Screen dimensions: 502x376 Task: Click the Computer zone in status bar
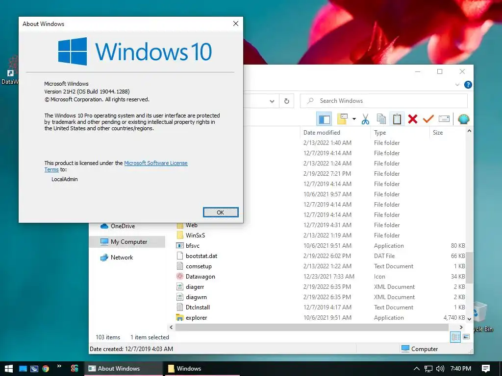click(x=420, y=349)
